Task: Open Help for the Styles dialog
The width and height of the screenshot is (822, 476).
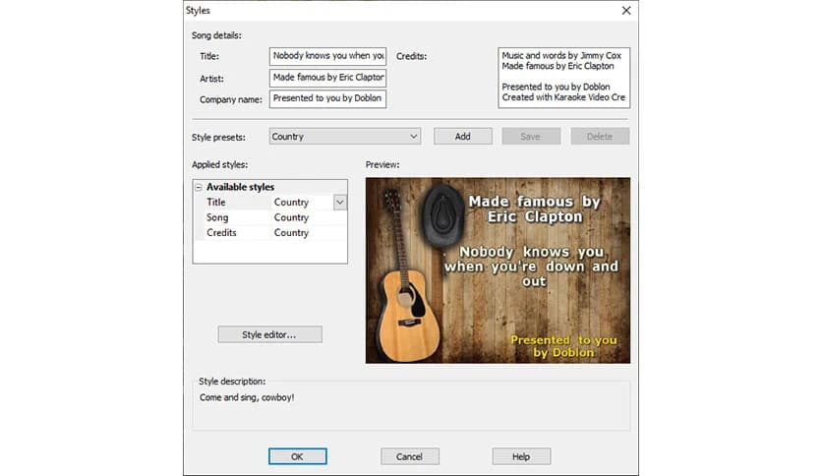Action: tap(521, 456)
